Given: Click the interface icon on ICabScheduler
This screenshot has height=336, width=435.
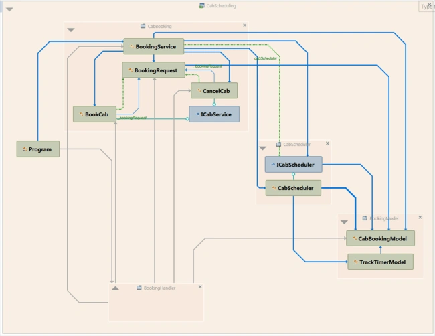Looking at the screenshot, I should tap(273, 165).
